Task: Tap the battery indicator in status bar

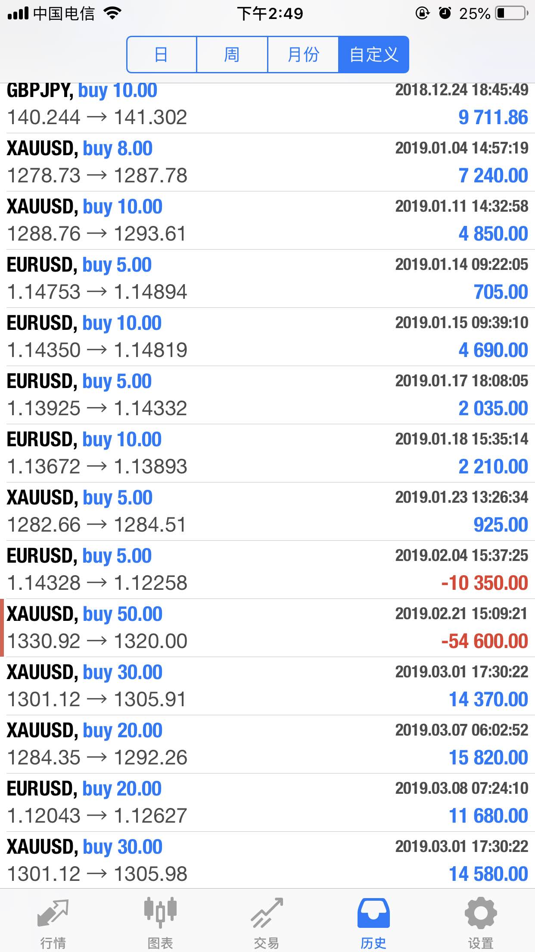Action: [512, 13]
